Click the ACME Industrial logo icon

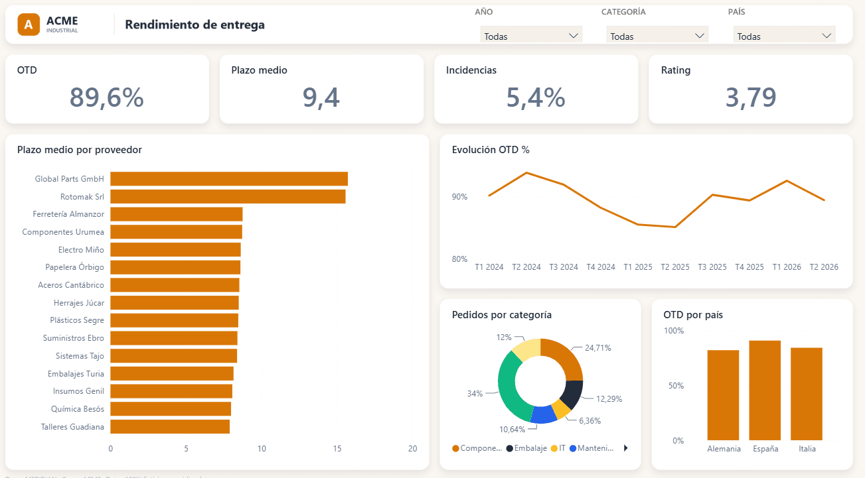pyautogui.click(x=29, y=25)
